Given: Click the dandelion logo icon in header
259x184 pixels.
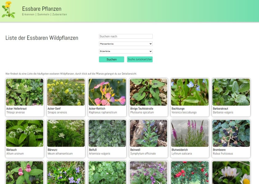Looking at the screenshot, I should click(x=8, y=10).
